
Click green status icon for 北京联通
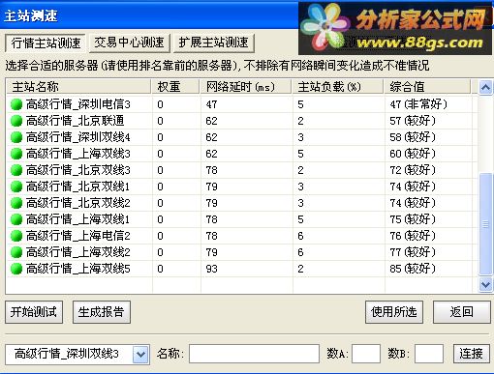[x=16, y=121]
